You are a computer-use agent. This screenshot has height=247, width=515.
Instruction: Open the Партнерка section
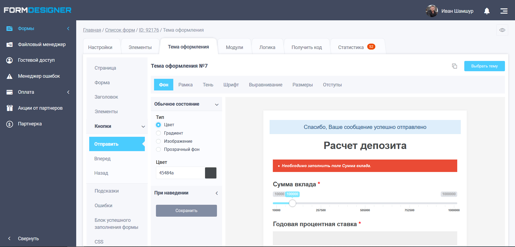point(30,123)
